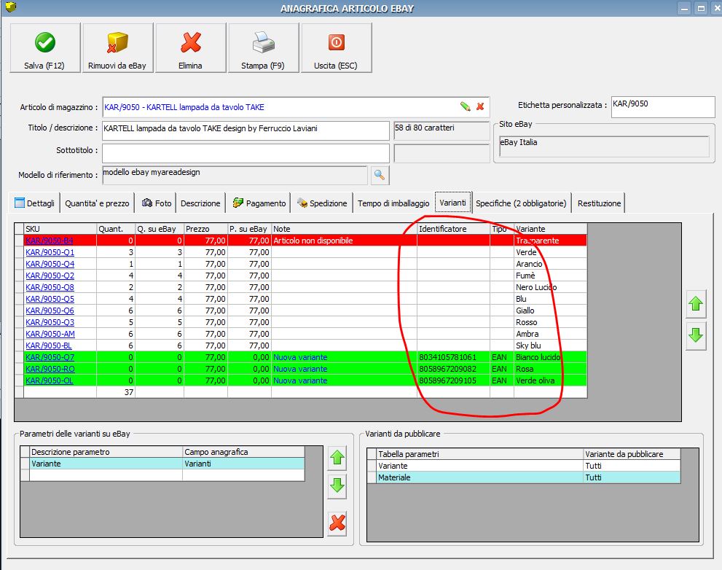Viewport: 722px width, 570px height.
Task: Click the empty Sottotitolo field
Action: pos(246,153)
